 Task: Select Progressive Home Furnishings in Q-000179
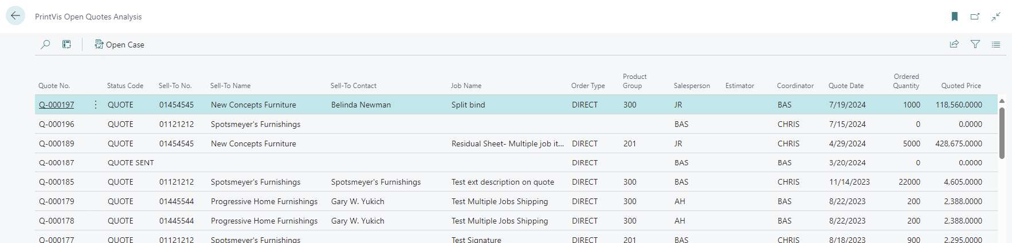tap(264, 201)
